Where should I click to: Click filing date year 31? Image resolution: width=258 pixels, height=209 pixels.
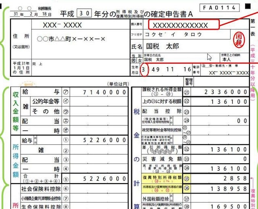(x=16, y=14)
